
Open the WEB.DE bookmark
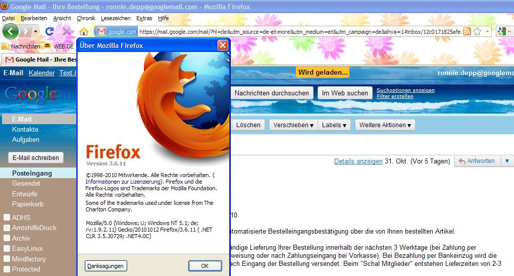(60, 46)
